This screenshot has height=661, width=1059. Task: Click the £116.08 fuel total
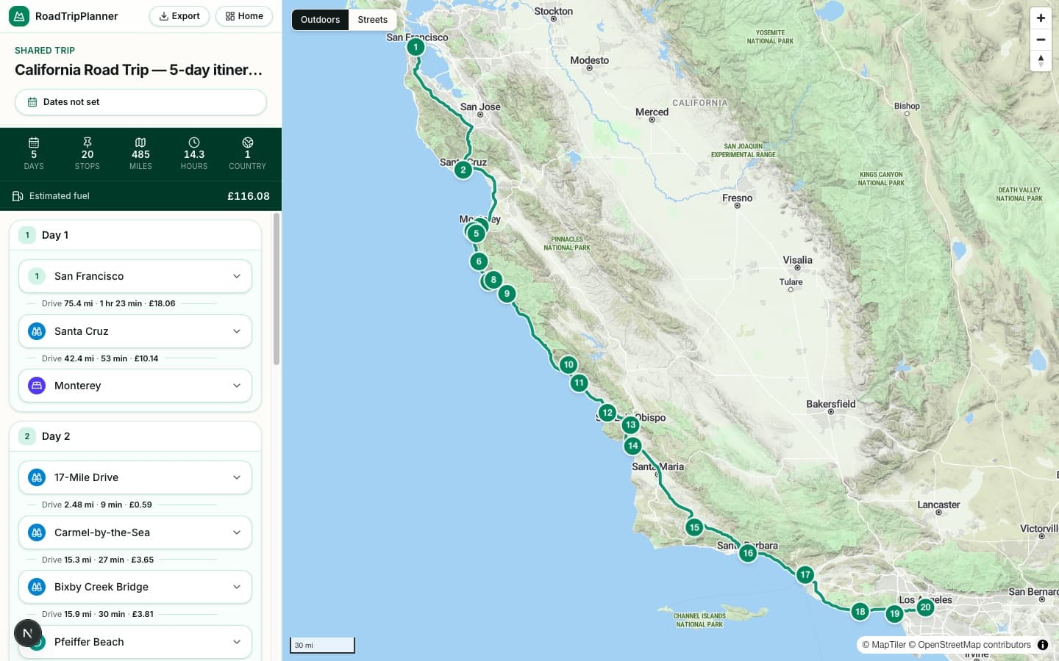pyautogui.click(x=249, y=196)
